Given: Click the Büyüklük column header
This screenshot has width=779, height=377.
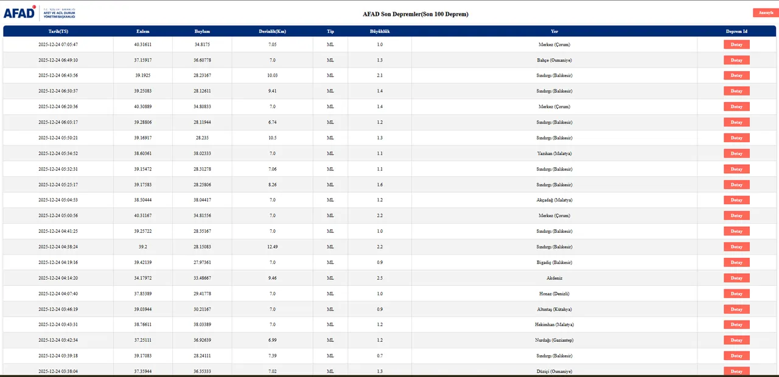Looking at the screenshot, I should tap(379, 31).
